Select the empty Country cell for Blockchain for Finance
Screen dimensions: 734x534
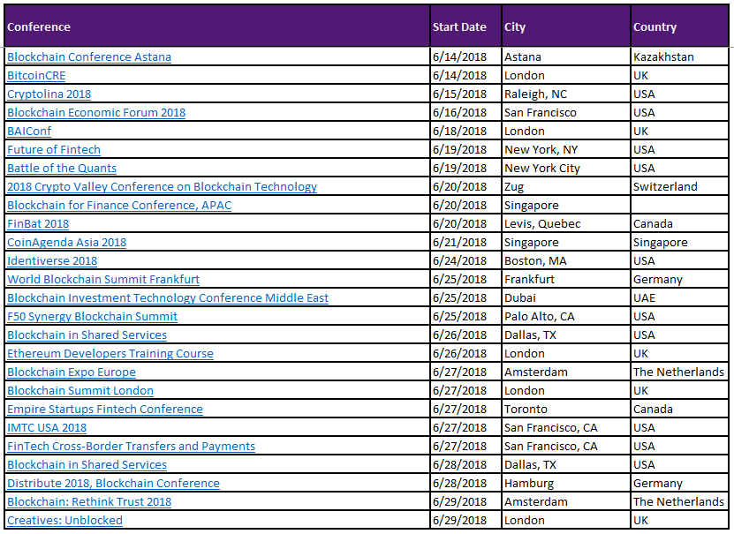[680, 206]
